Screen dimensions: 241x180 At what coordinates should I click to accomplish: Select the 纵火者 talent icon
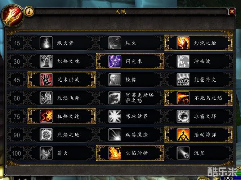[46, 43]
